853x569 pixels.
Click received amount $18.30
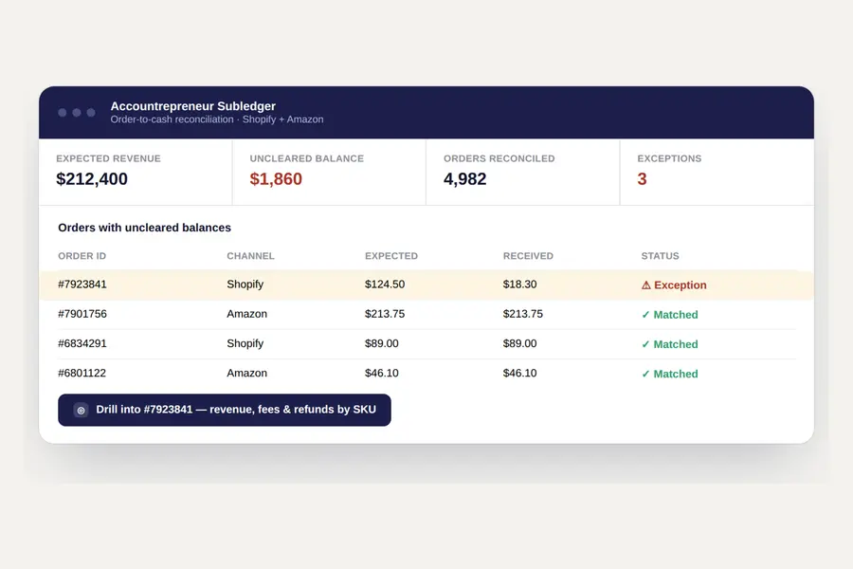(519, 284)
